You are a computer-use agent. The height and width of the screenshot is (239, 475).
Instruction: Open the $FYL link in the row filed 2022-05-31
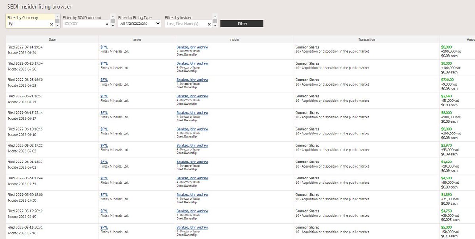point(104,178)
